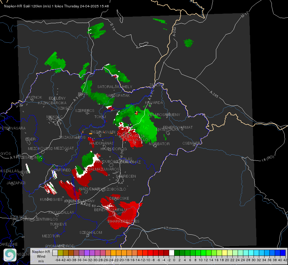This screenshot has width=288, height=265.
Task: Click the MEZOCSAT label
Action: [x=64, y=148]
